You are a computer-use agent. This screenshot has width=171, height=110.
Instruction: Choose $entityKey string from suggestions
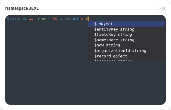126,29
